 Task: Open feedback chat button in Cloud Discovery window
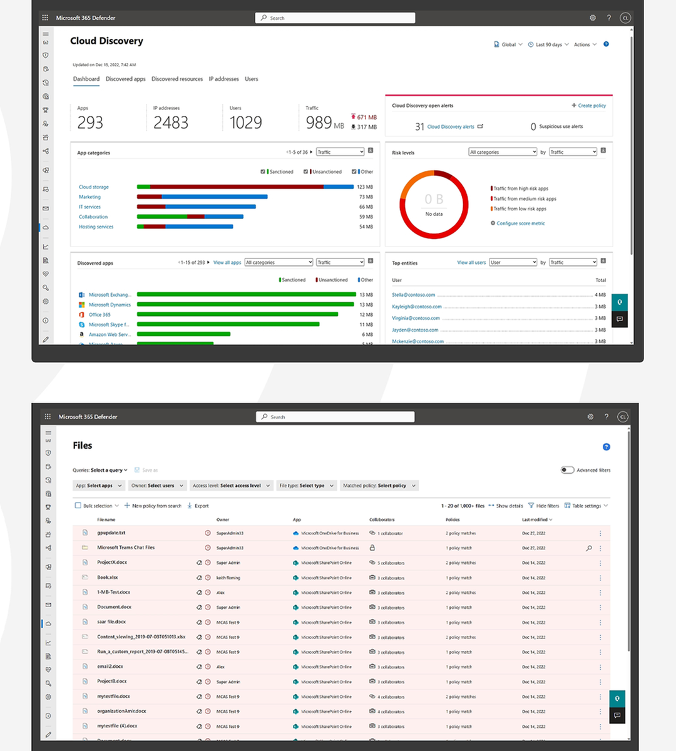(x=620, y=319)
